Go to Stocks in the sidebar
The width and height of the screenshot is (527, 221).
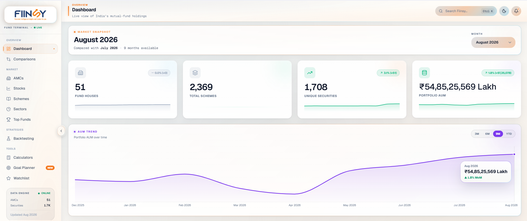click(x=30, y=88)
